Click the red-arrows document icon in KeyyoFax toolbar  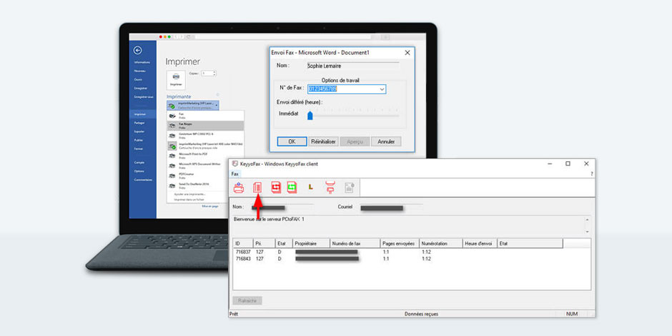point(275,187)
